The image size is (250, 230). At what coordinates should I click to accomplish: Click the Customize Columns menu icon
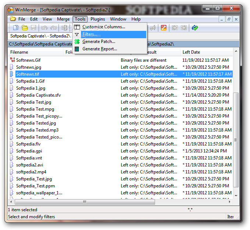pyautogui.click(x=77, y=27)
